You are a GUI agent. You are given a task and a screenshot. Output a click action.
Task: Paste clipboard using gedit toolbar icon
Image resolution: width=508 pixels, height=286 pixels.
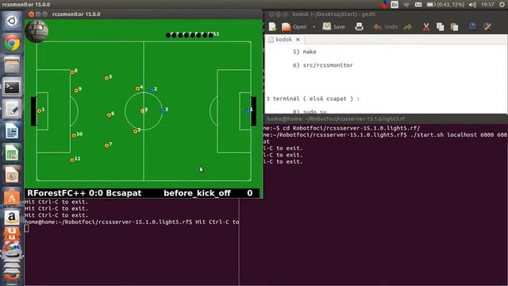point(455,27)
